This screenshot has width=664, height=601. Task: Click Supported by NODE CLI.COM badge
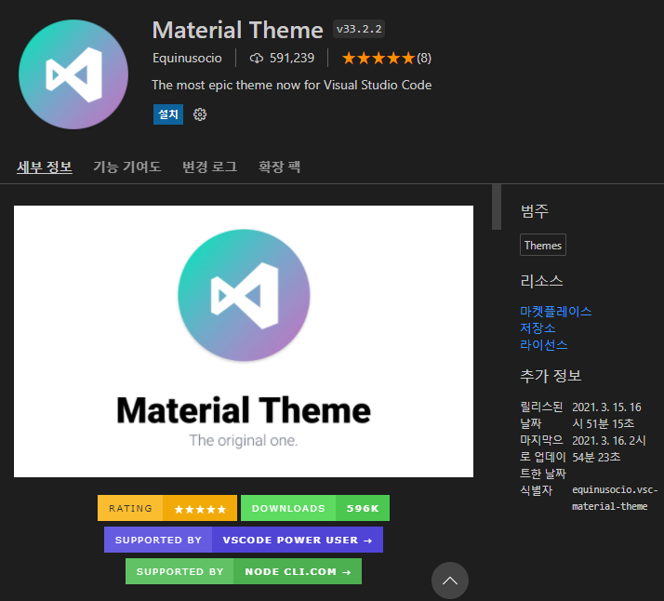(x=244, y=571)
